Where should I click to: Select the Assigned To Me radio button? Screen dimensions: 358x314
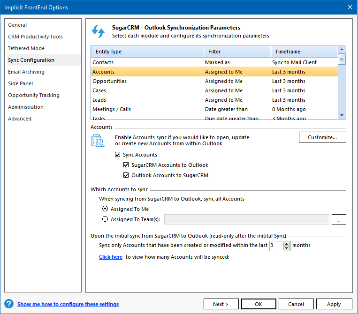pyautogui.click(x=105, y=209)
